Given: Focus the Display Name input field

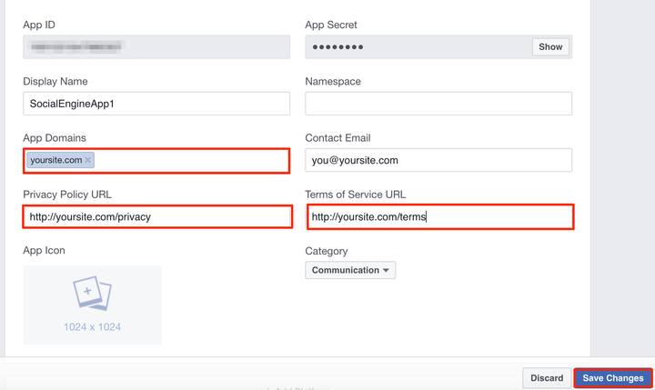Looking at the screenshot, I should coord(156,104).
